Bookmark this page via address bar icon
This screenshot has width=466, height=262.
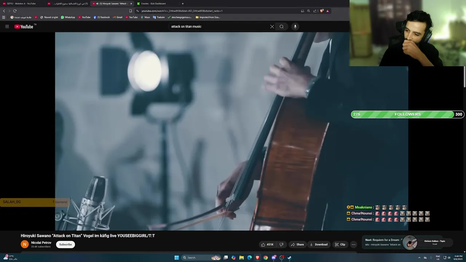(130, 11)
